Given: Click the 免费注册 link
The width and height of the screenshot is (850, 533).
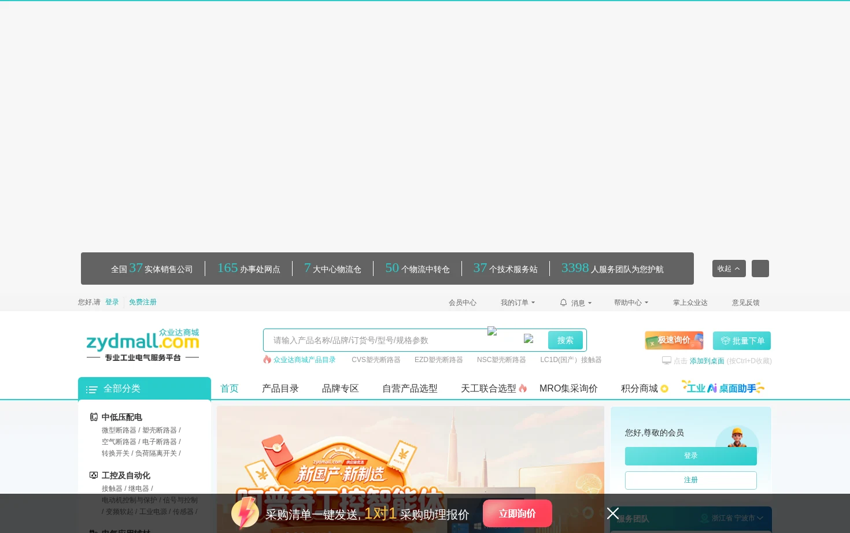Looking at the screenshot, I should (143, 302).
